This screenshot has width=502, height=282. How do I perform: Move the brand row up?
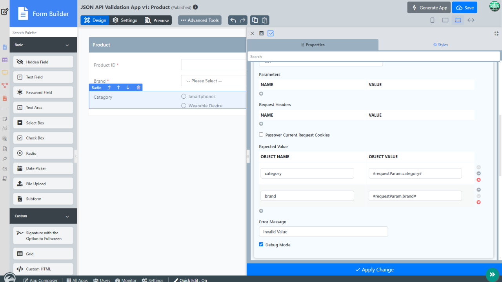point(478,190)
